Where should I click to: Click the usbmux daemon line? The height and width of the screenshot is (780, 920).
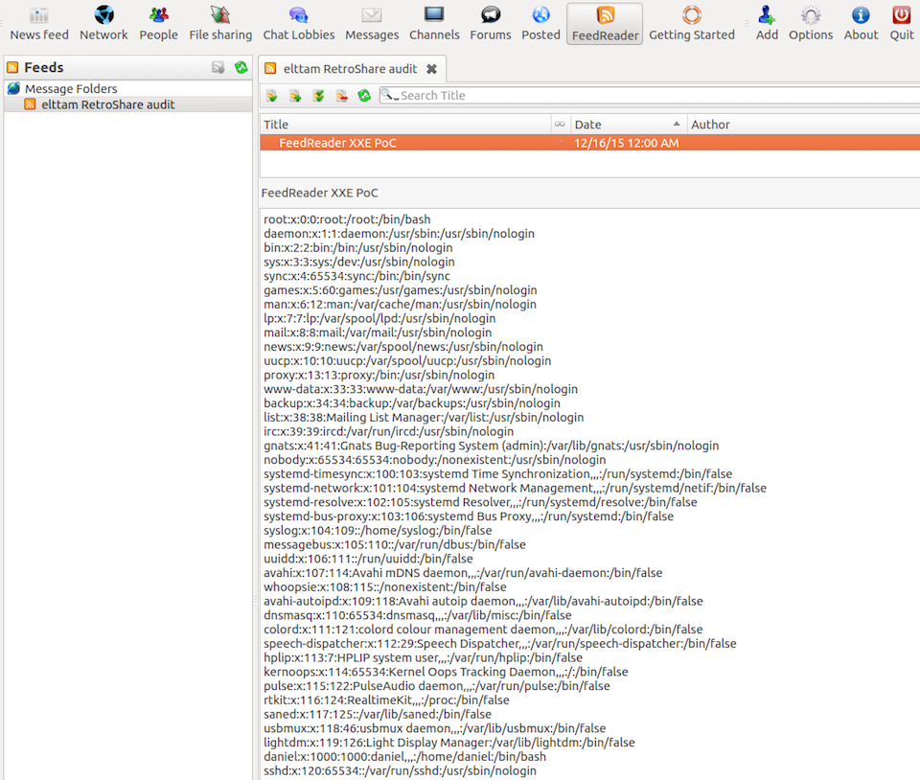click(x=435, y=728)
